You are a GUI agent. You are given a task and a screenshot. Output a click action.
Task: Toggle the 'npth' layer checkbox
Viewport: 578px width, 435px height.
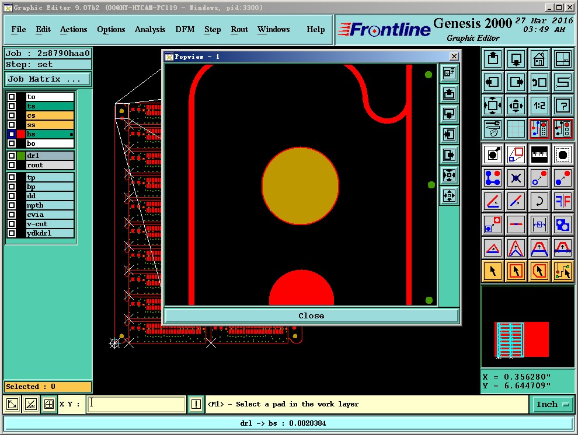click(x=12, y=205)
